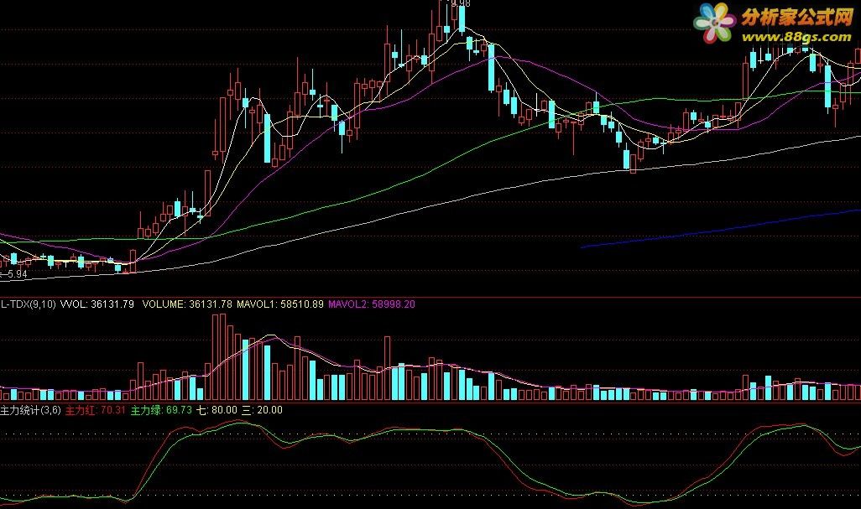
Task: Select the VOLUME: 36131.78 value text
Action: click(x=186, y=304)
